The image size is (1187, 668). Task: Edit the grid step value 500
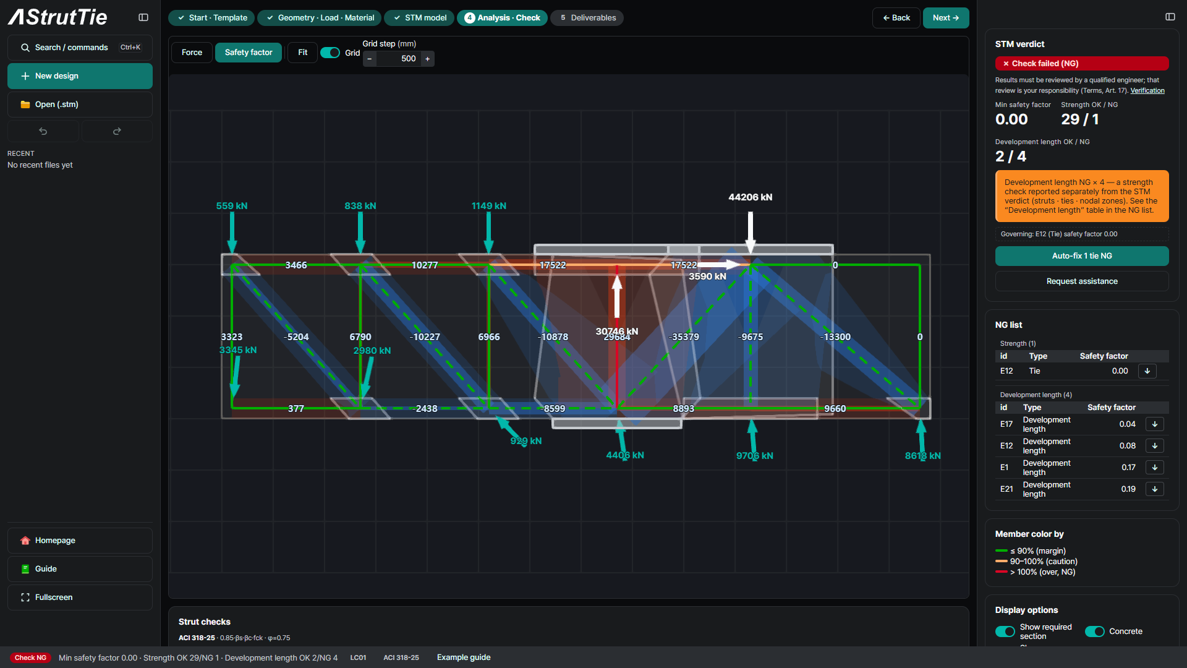[x=399, y=59]
